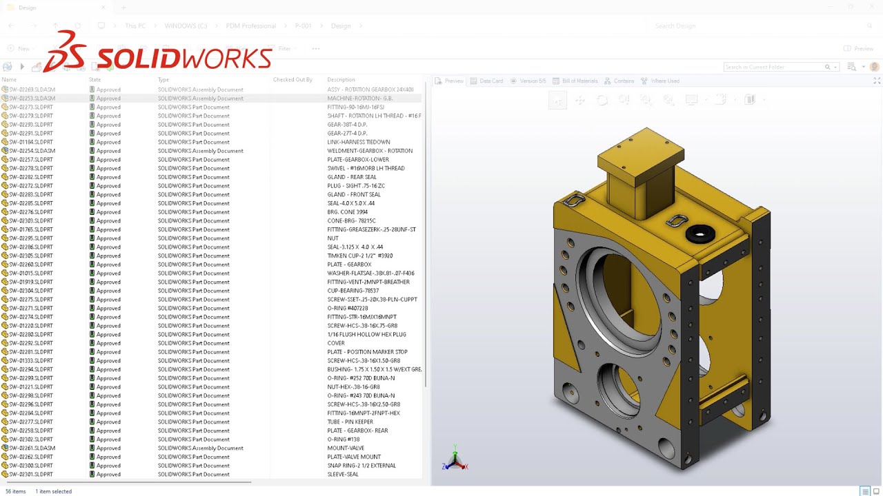Select the file SW-02257.SLDPRT
The width and height of the screenshot is (883, 496).
31,160
